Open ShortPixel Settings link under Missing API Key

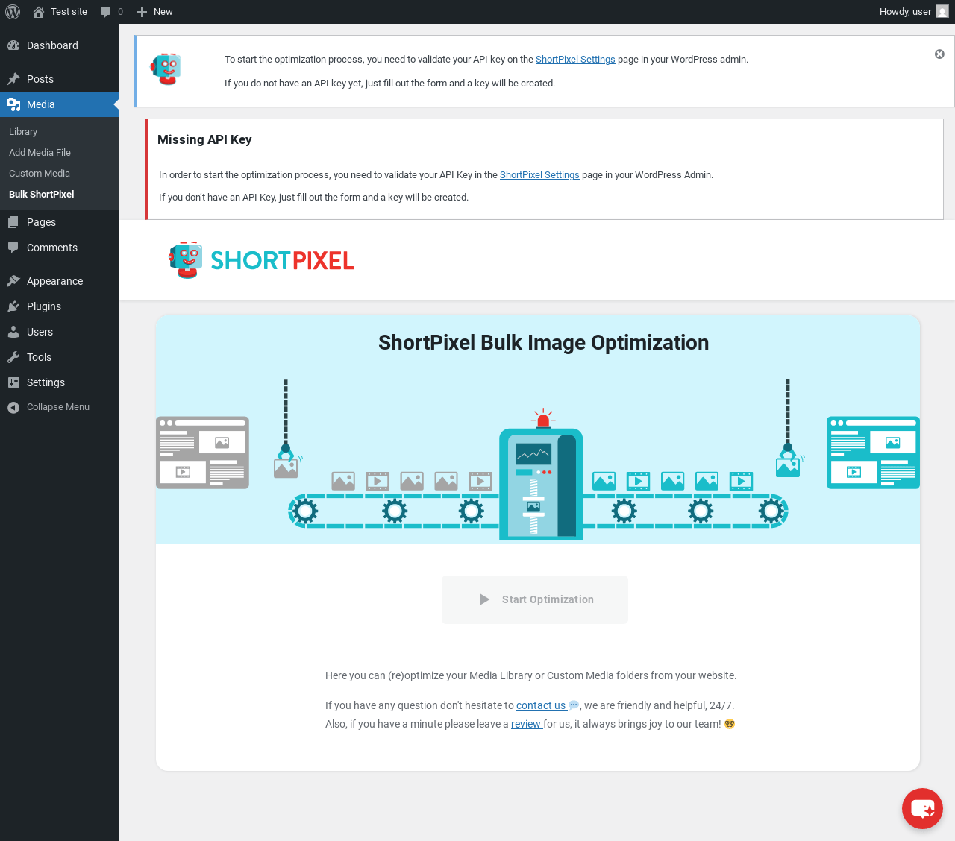point(539,175)
